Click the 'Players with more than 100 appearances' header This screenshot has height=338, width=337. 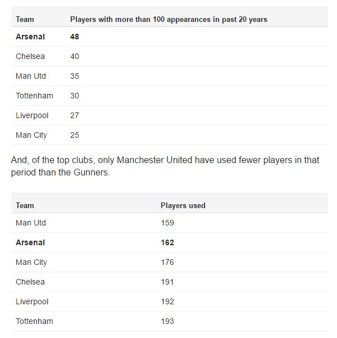tap(168, 19)
